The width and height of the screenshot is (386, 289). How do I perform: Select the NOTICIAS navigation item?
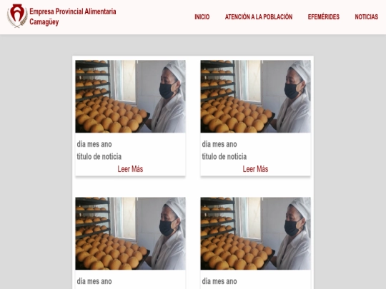366,17
